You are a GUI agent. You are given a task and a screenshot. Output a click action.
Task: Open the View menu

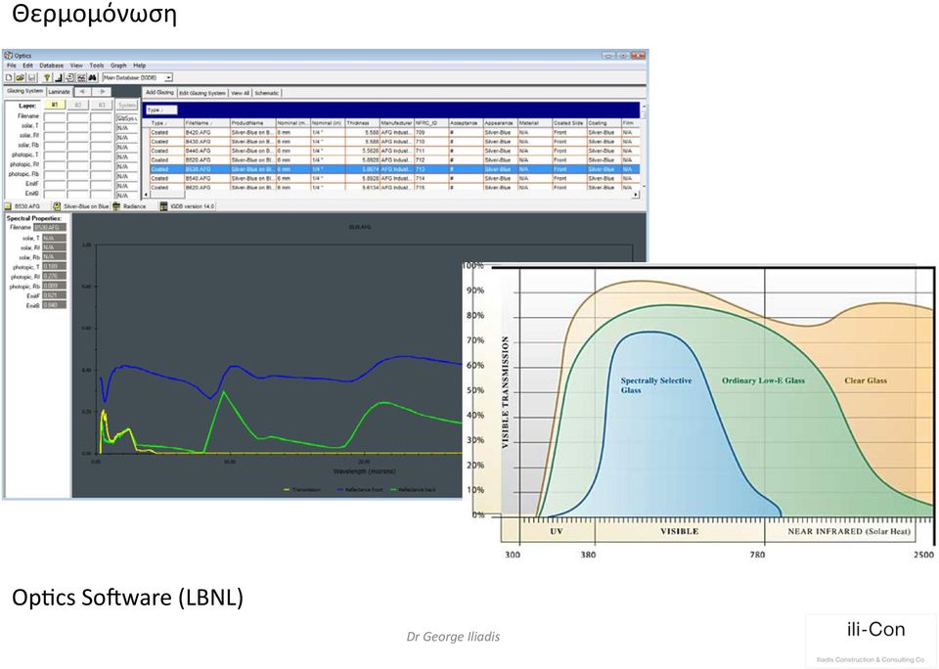point(76,66)
